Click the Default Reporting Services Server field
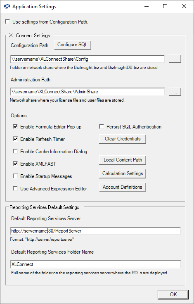The width and height of the screenshot is (194, 304). coord(96,231)
